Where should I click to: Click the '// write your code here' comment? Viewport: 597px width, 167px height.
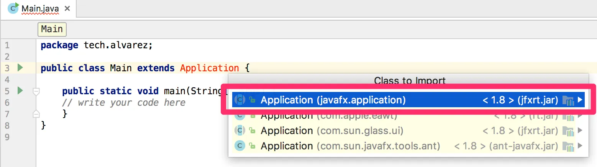(x=124, y=103)
